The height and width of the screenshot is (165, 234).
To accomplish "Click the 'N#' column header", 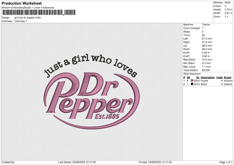I will pos(188,77).
